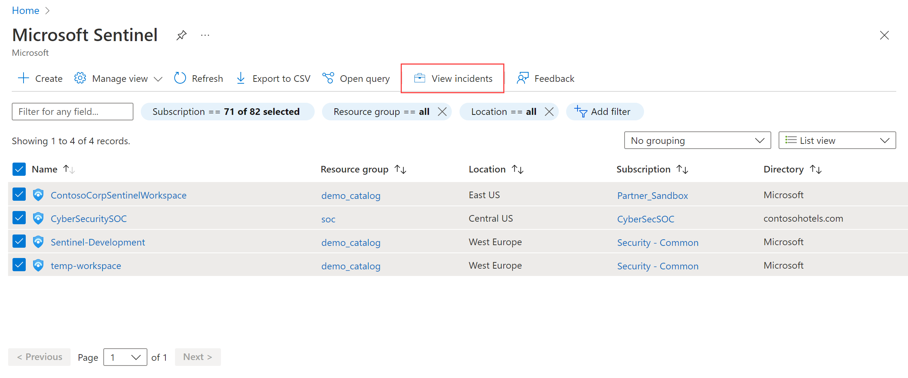Select the View incidents toolbar icon

pyautogui.click(x=419, y=78)
